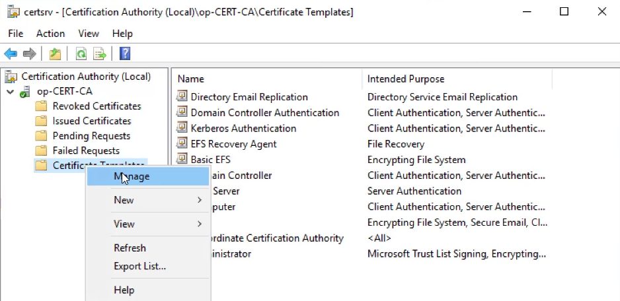Choose Refresh from the context menu
The image size is (620, 301).
(148, 248)
